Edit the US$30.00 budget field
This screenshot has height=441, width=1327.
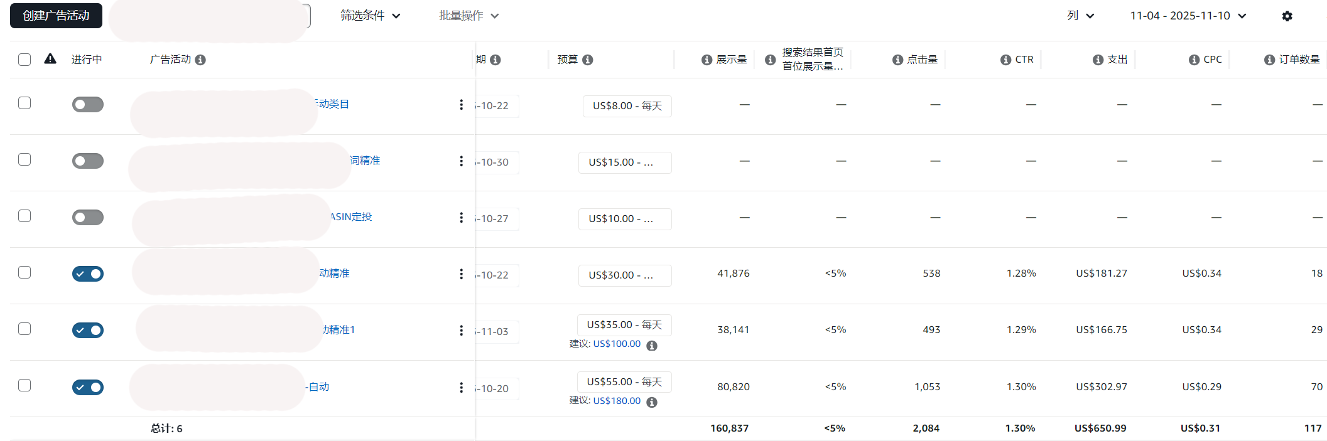624,275
